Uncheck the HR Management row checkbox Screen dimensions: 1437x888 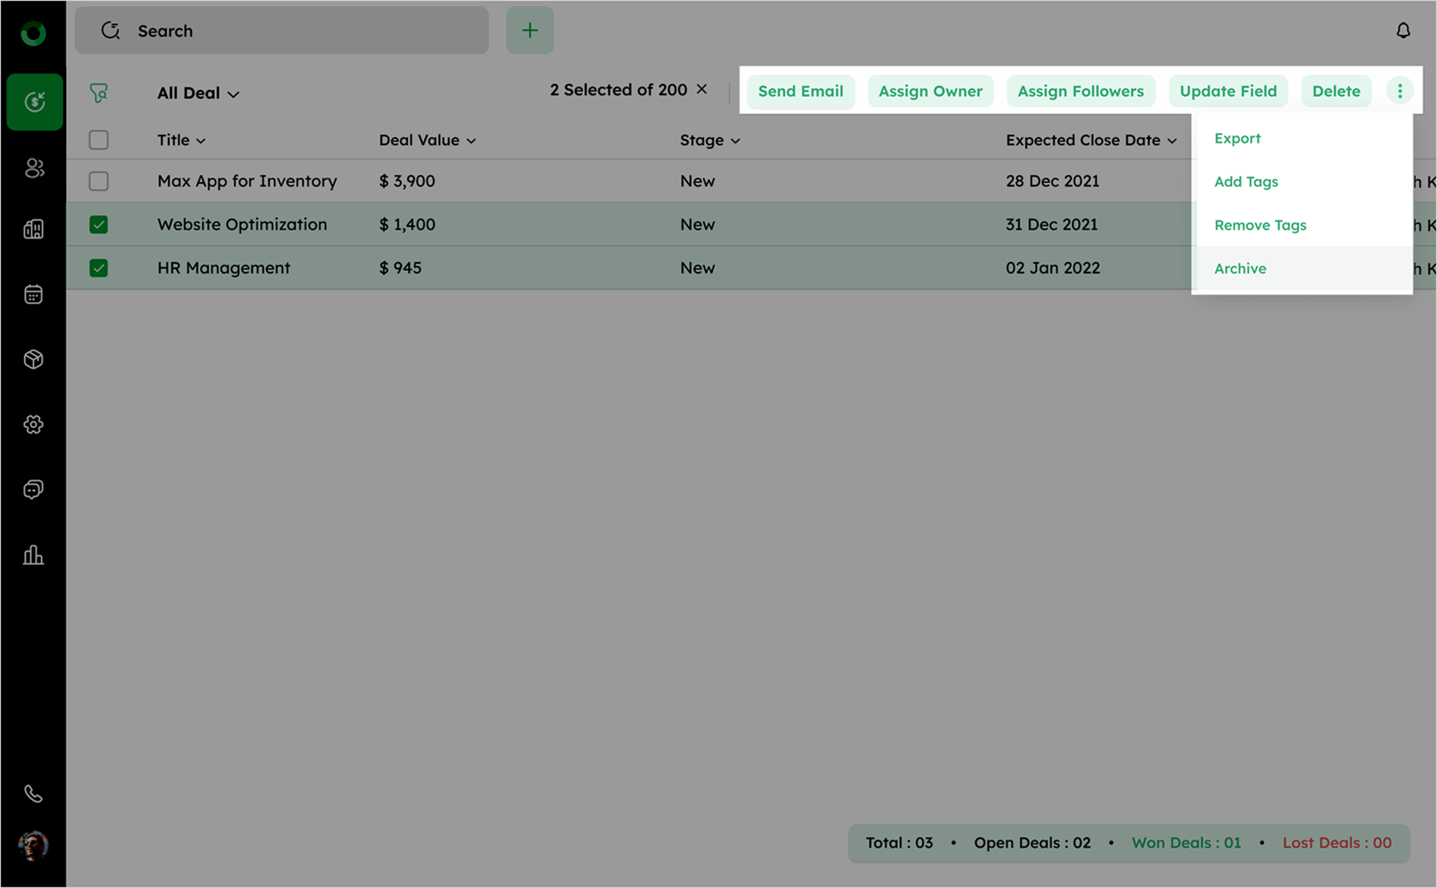coord(99,268)
